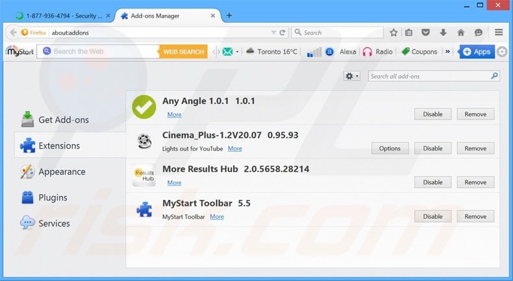Open a new tab with plus button
Image resolution: width=513 pixels, height=281 pixels.
229,16
